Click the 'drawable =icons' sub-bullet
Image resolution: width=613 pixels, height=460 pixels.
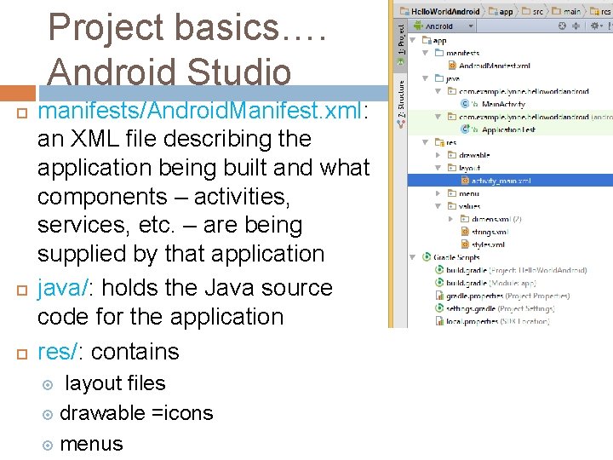(136, 413)
